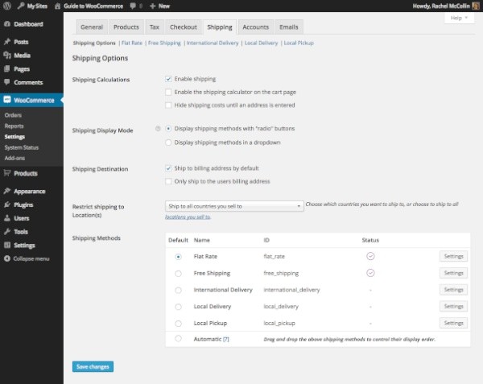Click the WooCommerce sidebar icon
Viewport: 483px width, 384px height.
coord(7,100)
